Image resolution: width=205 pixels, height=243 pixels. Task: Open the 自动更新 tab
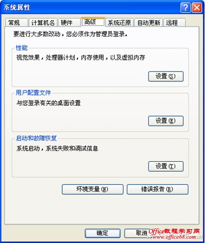pos(148,23)
